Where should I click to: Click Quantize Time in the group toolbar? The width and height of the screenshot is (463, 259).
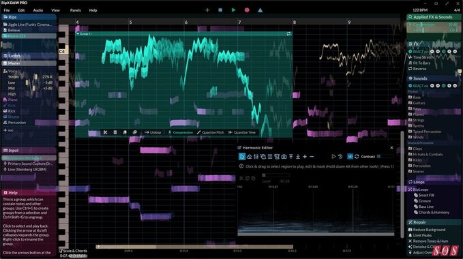(242, 132)
